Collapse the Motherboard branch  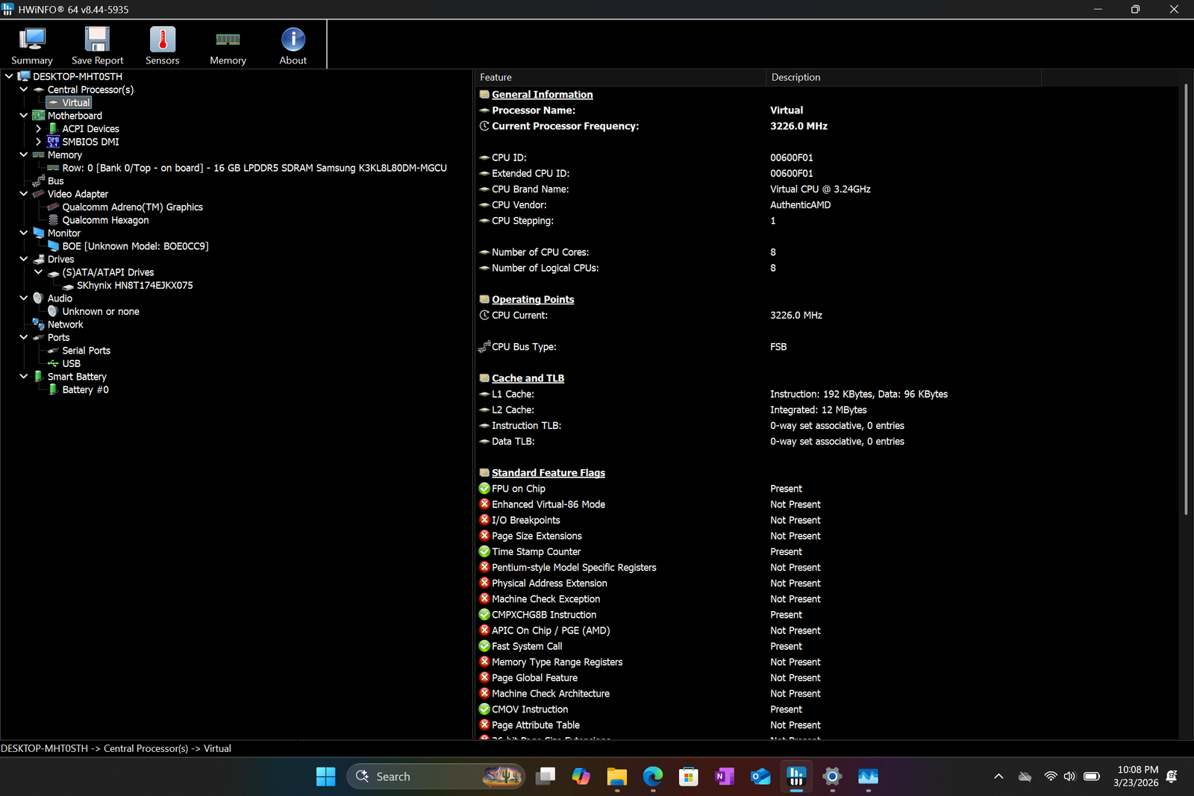pyautogui.click(x=23, y=115)
